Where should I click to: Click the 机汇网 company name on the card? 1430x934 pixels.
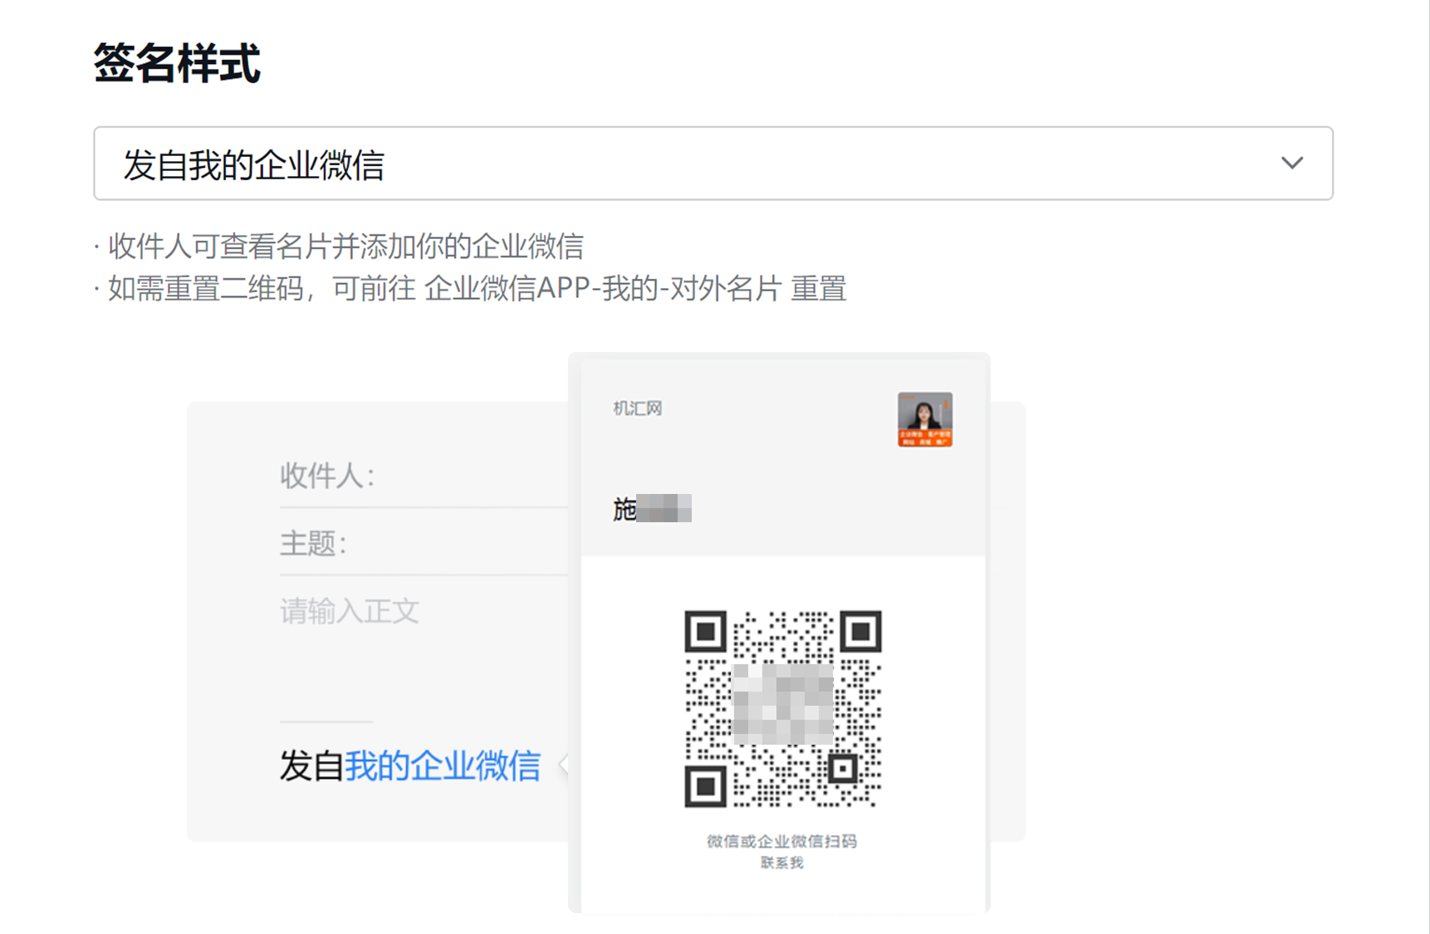637,408
